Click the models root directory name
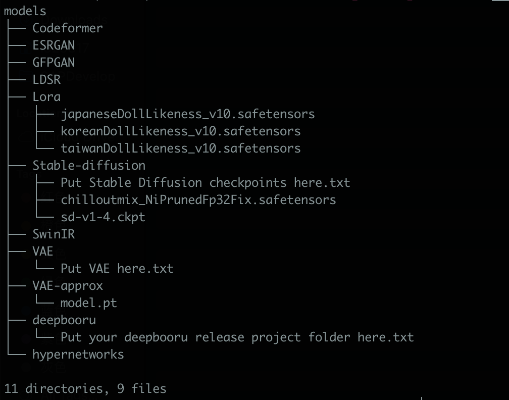Image resolution: width=509 pixels, height=400 pixels. [x=25, y=11]
